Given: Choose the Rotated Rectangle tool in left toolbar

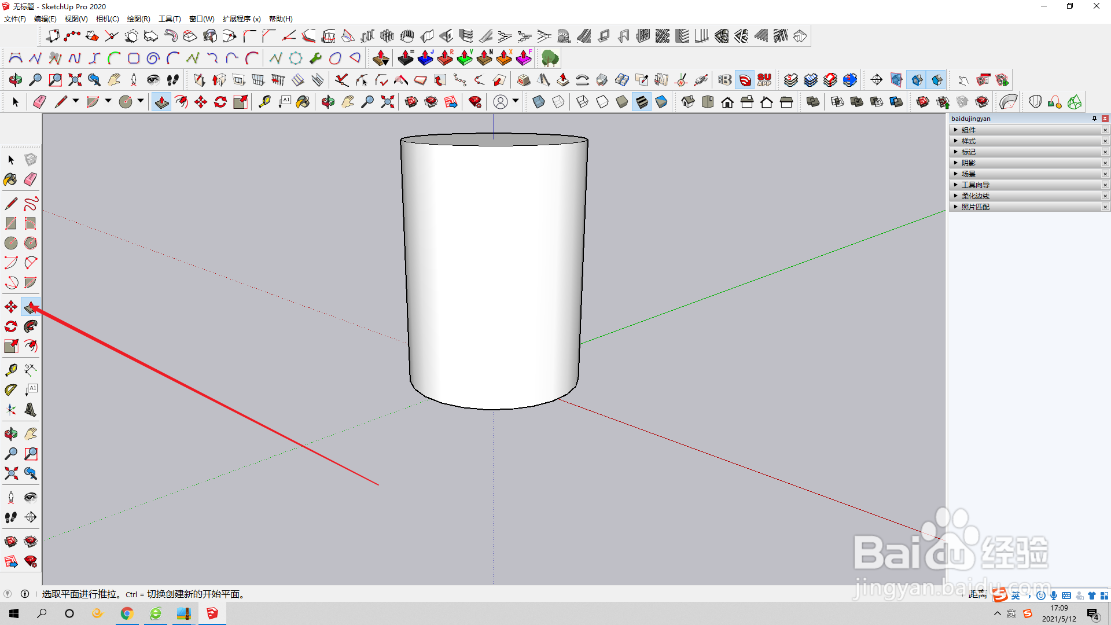Looking at the screenshot, I should [x=31, y=223].
